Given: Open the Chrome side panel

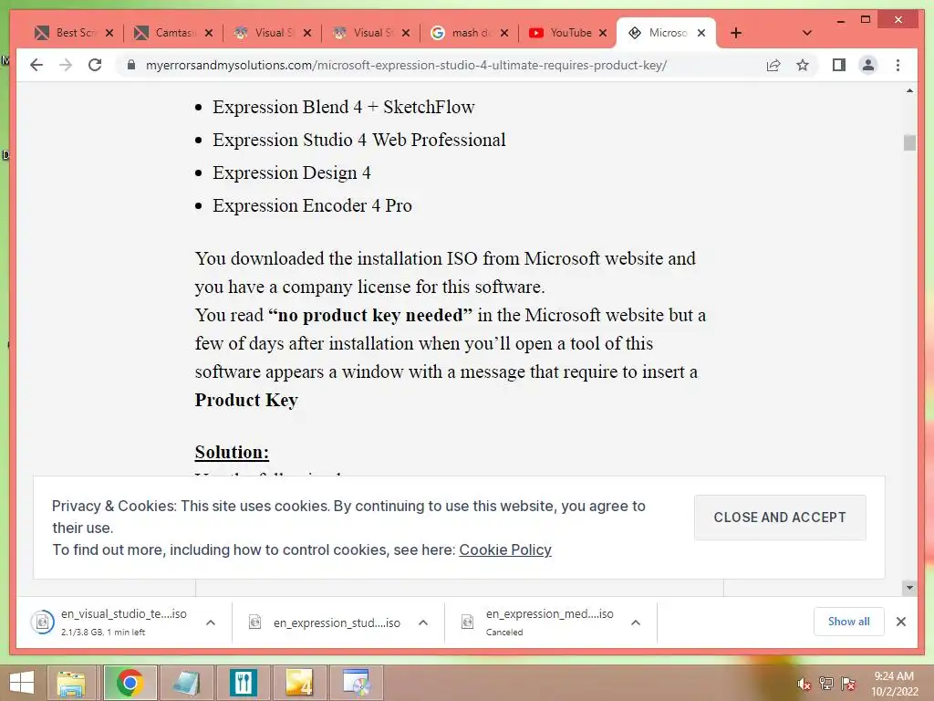Looking at the screenshot, I should tap(839, 65).
